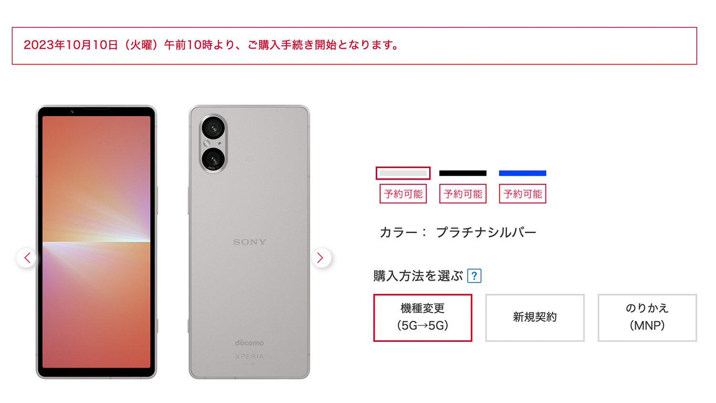Click the カラー: プラチナシルバー label
This screenshot has width=716, height=403.
[458, 233]
